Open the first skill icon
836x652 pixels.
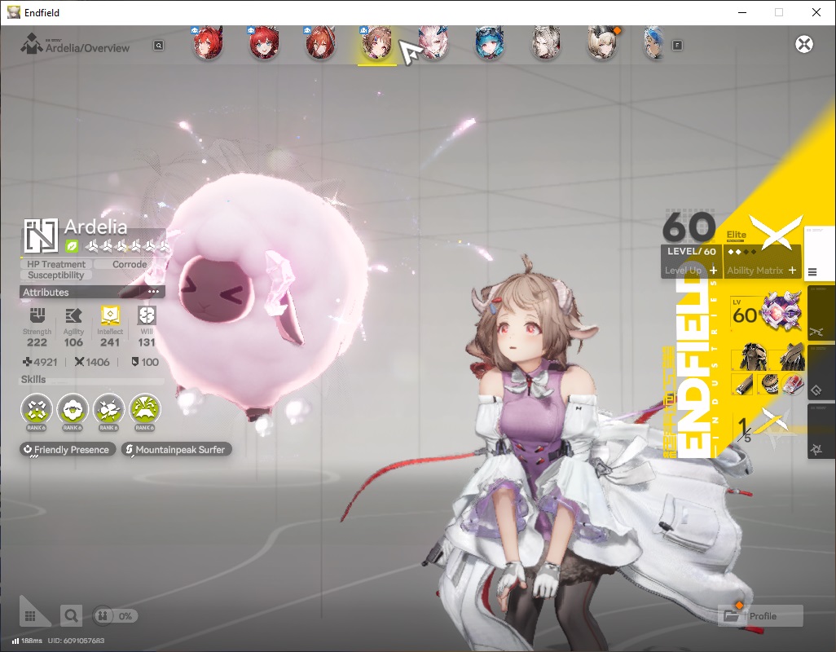(36, 410)
